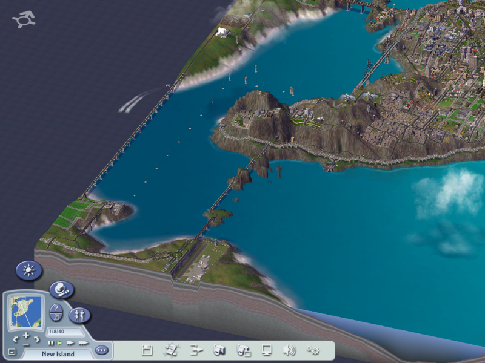Open audio options speaker icon
Image resolution: width=485 pixels, height=363 pixels.
(x=290, y=350)
